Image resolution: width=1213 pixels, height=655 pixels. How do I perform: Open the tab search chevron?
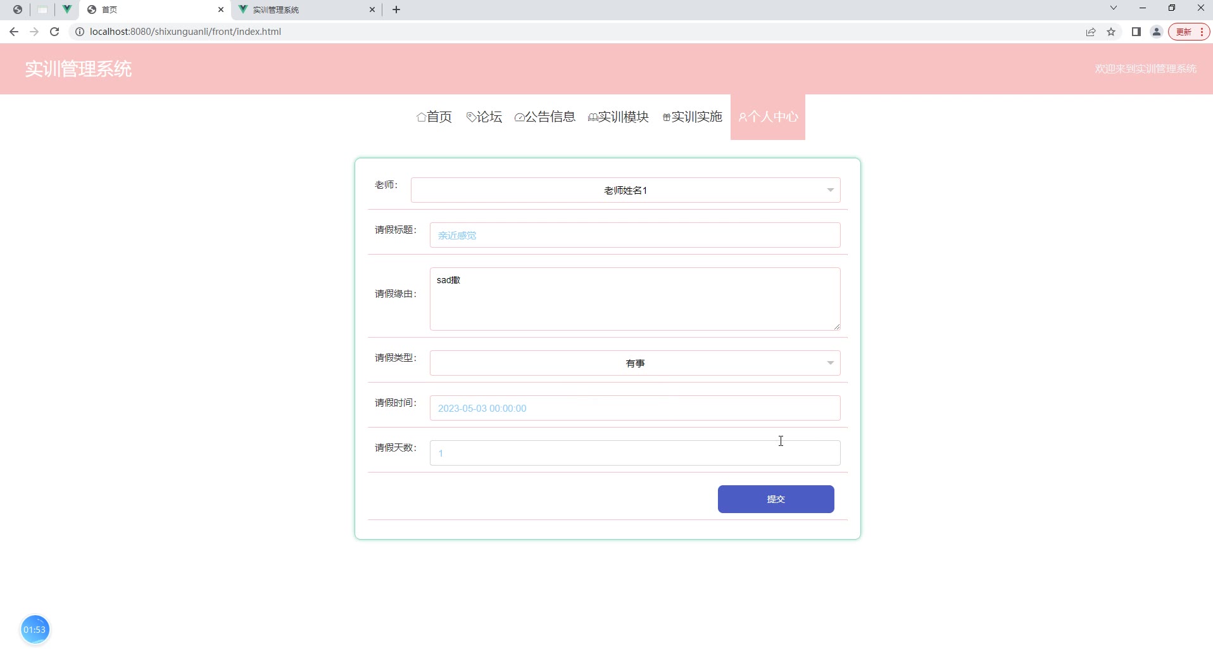click(x=1114, y=8)
